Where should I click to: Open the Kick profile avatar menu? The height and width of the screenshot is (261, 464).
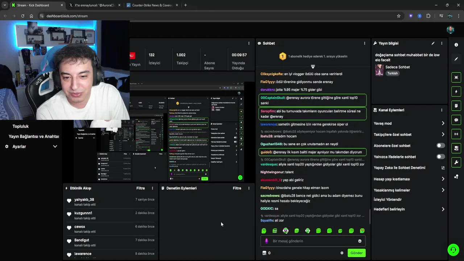(450, 29)
